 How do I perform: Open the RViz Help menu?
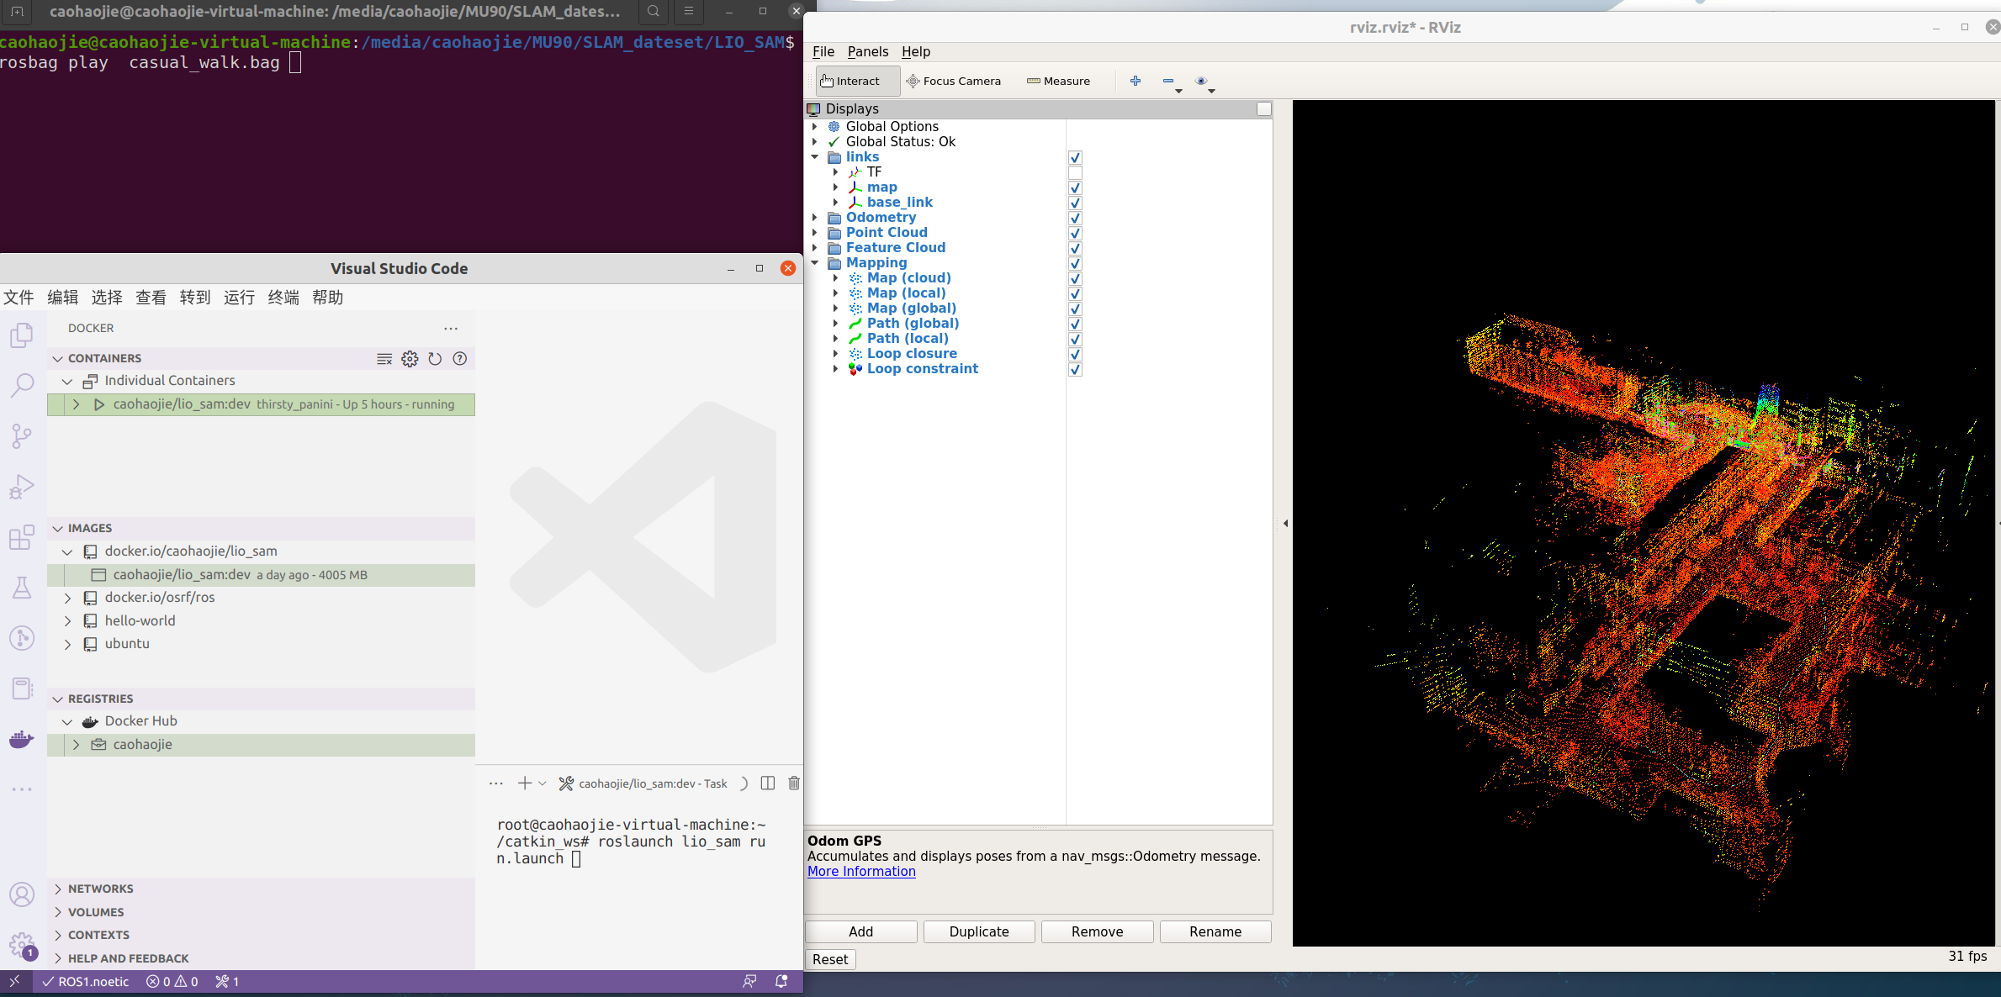coord(916,51)
